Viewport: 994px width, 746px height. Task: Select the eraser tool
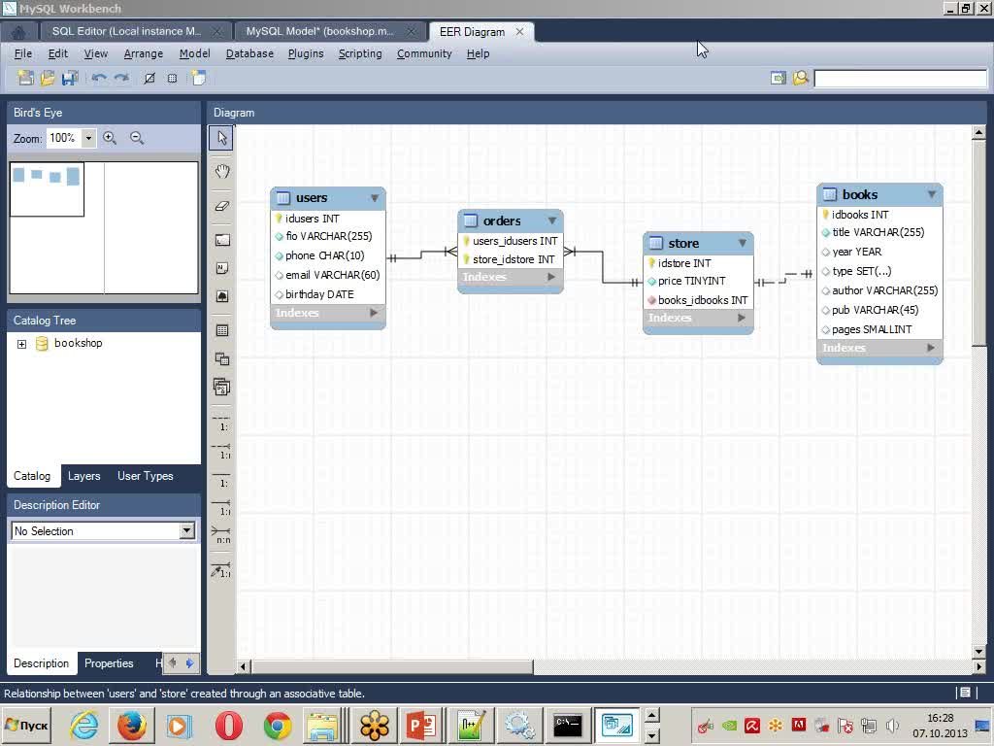pyautogui.click(x=221, y=206)
